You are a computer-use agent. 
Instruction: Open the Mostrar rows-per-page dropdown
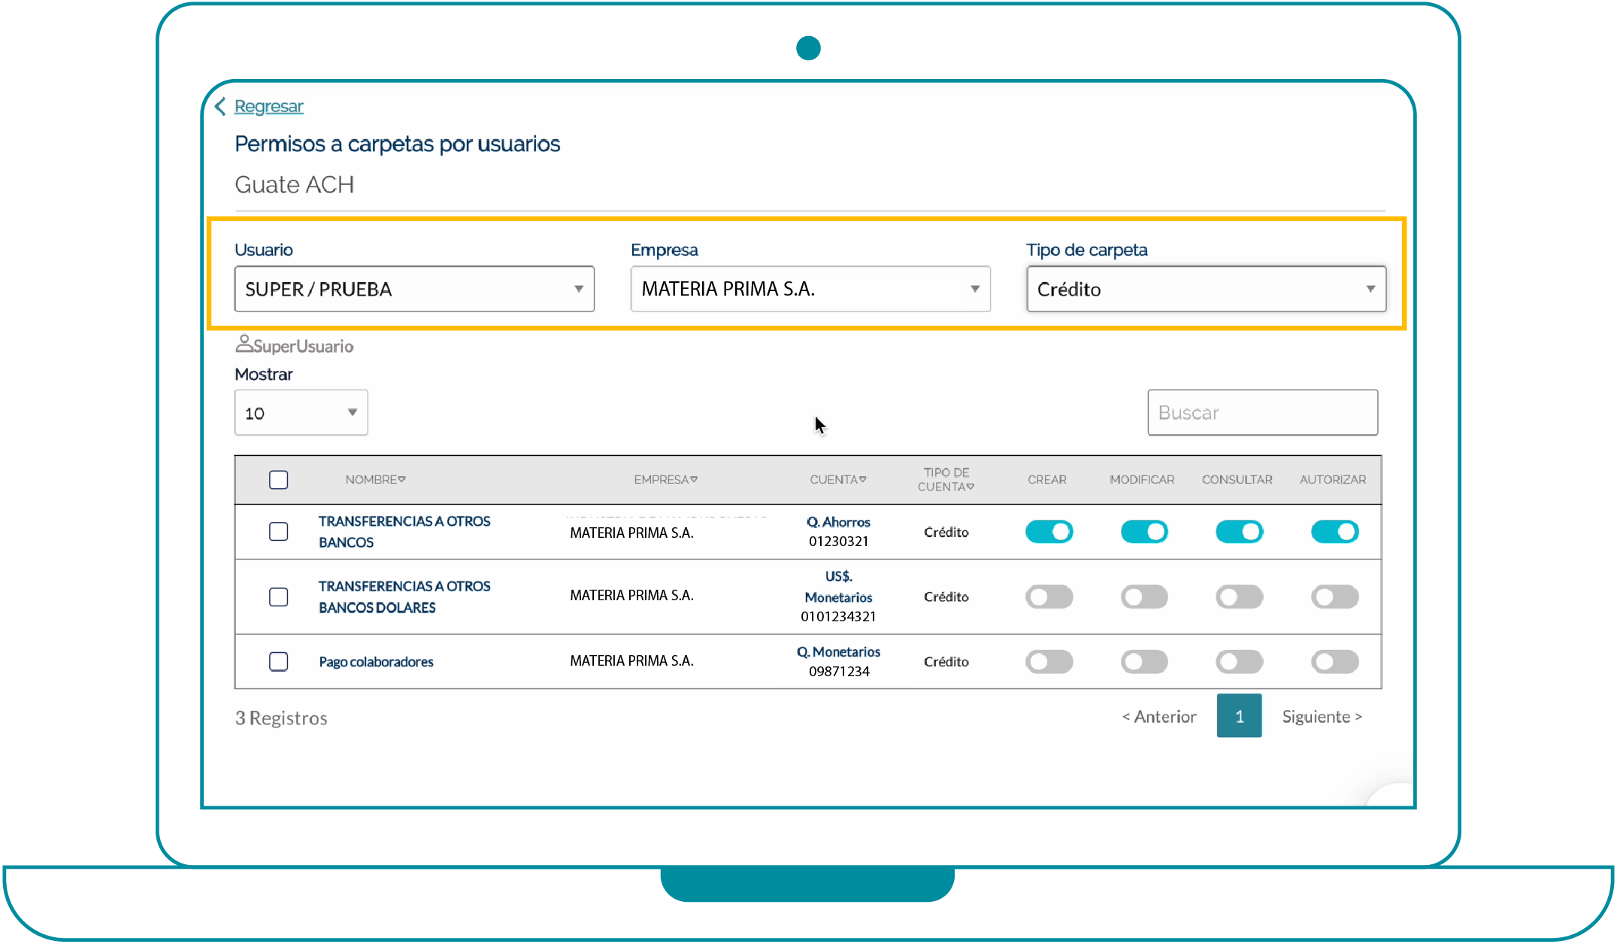click(301, 412)
